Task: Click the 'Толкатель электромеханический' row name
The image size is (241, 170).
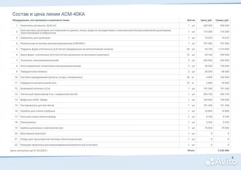Action: [39, 60]
